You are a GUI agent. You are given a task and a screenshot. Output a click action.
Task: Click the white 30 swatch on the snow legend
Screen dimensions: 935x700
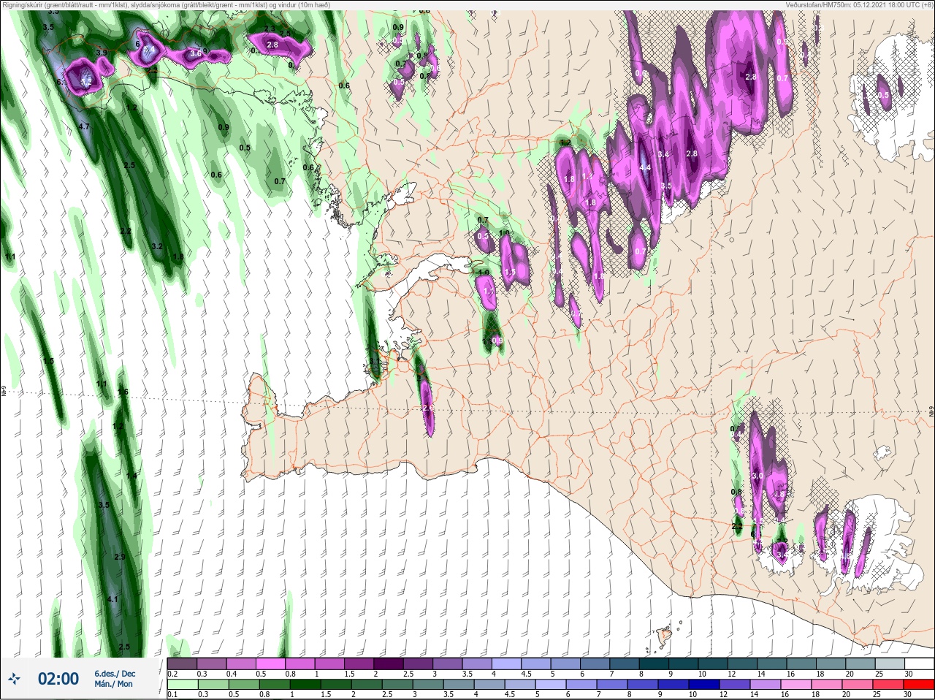click(919, 663)
